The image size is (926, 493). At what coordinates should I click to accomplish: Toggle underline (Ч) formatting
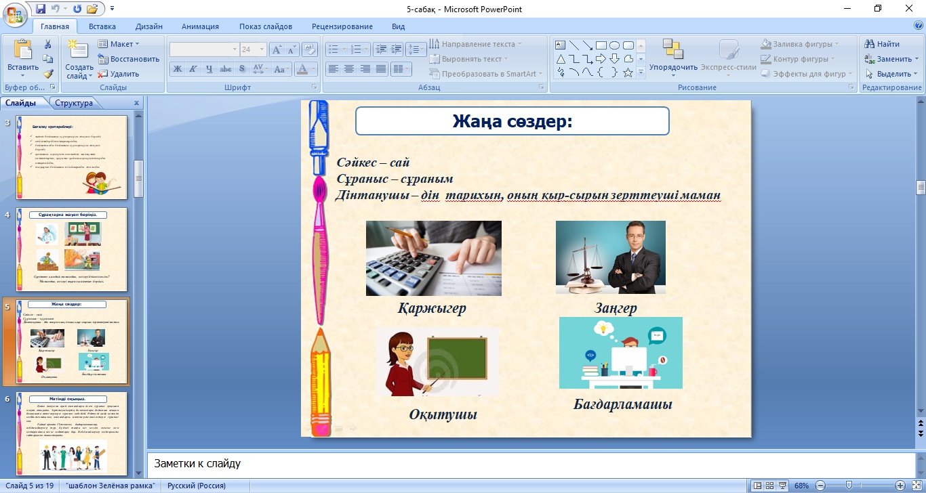[209, 69]
